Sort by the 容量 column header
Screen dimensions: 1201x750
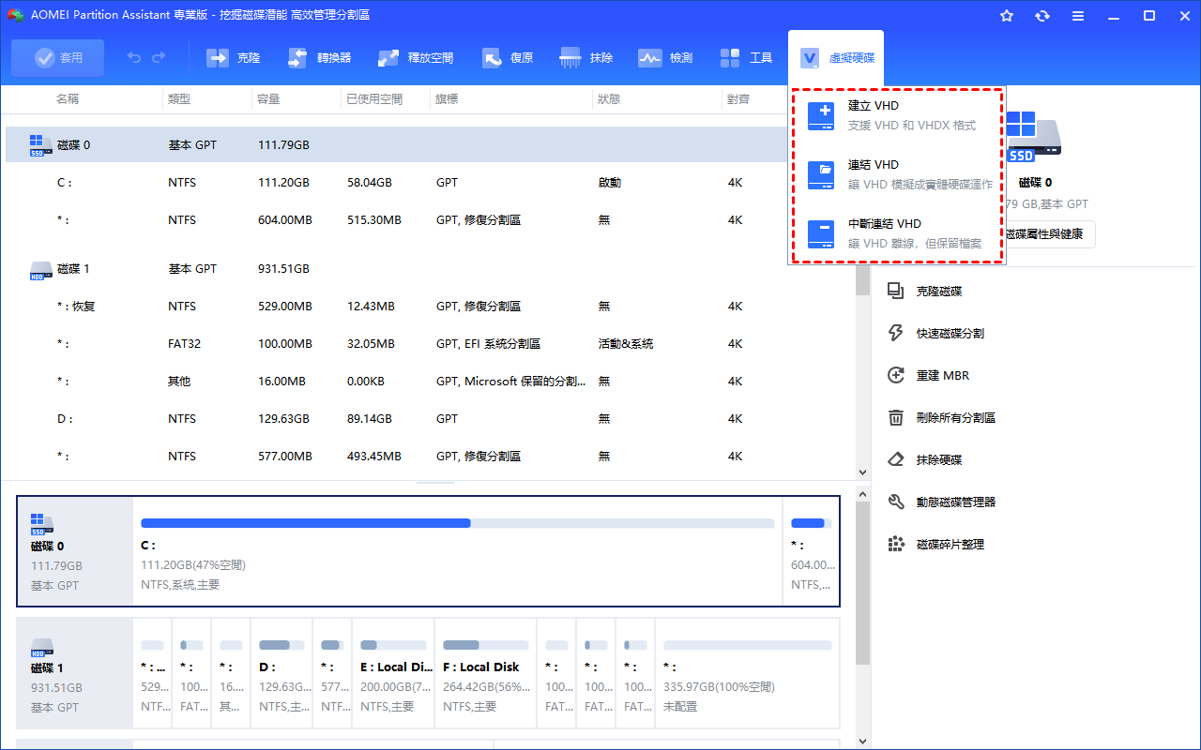[269, 98]
